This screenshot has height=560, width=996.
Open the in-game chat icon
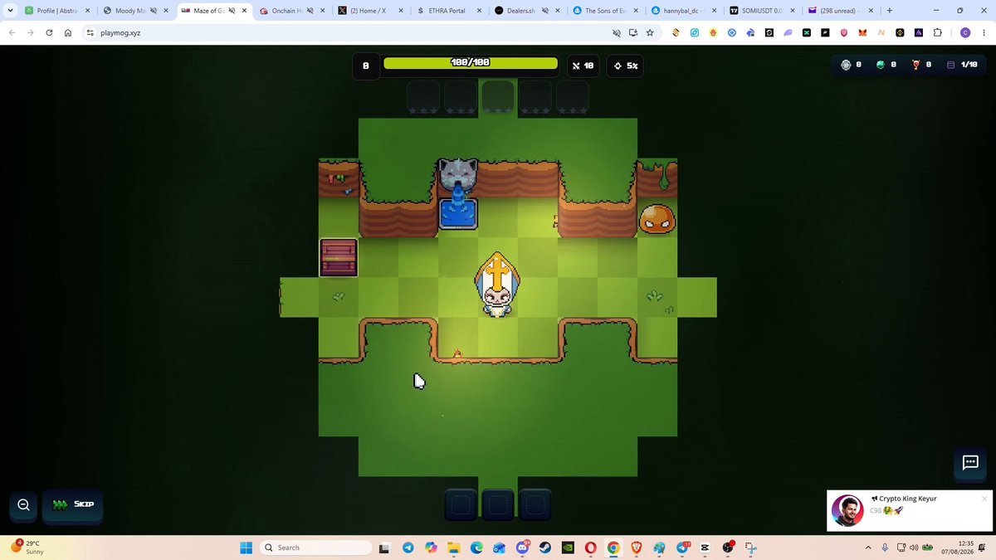(970, 463)
